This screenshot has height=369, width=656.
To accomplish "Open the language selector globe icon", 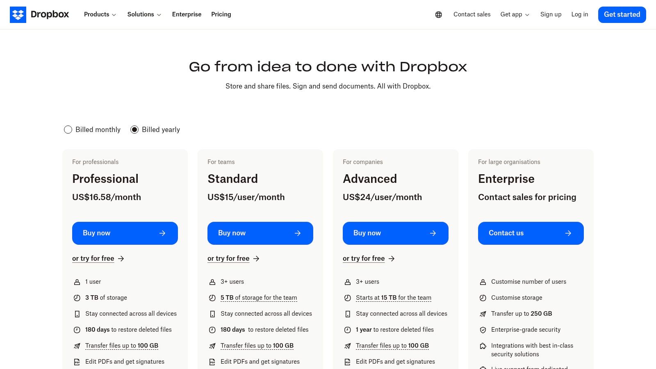I will coord(438,14).
